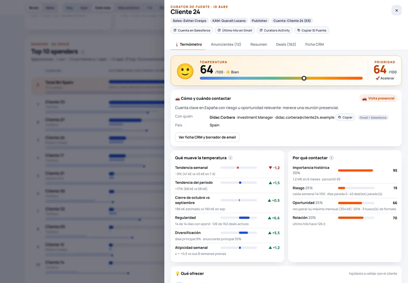Click the lightbulb icon next to Qué ofrecer
This screenshot has width=408, height=283.
coord(177,274)
